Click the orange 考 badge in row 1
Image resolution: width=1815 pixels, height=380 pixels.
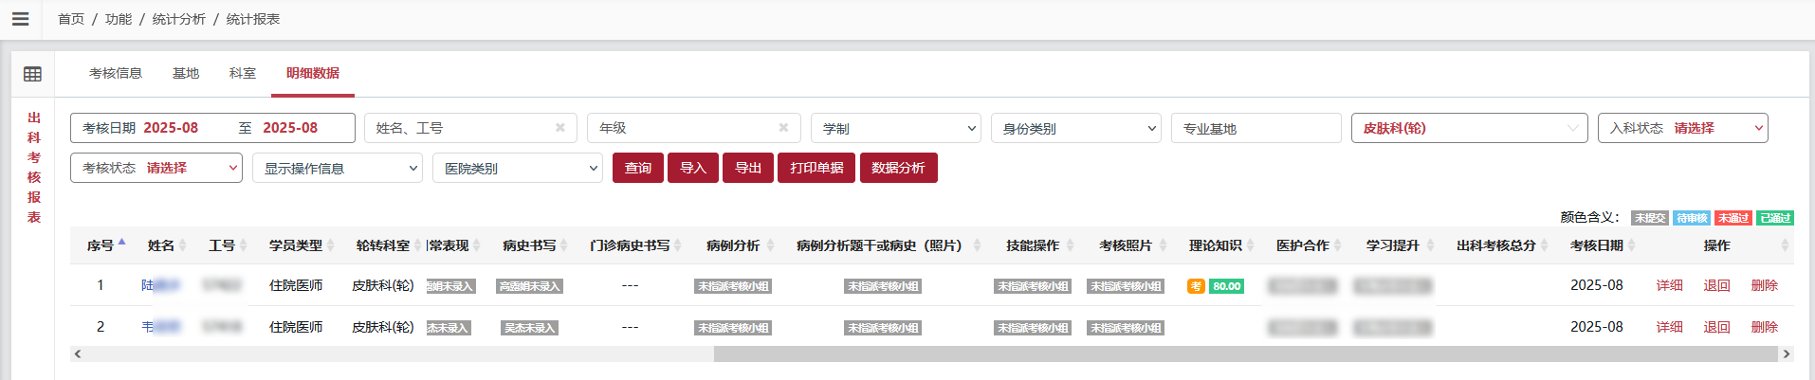click(1196, 286)
